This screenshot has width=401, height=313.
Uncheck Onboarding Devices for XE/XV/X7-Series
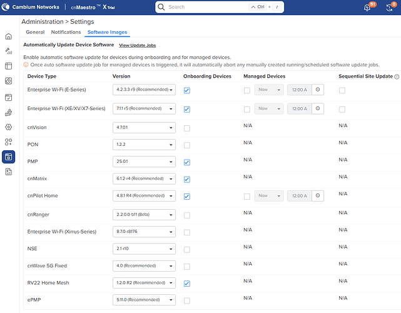[x=187, y=110]
